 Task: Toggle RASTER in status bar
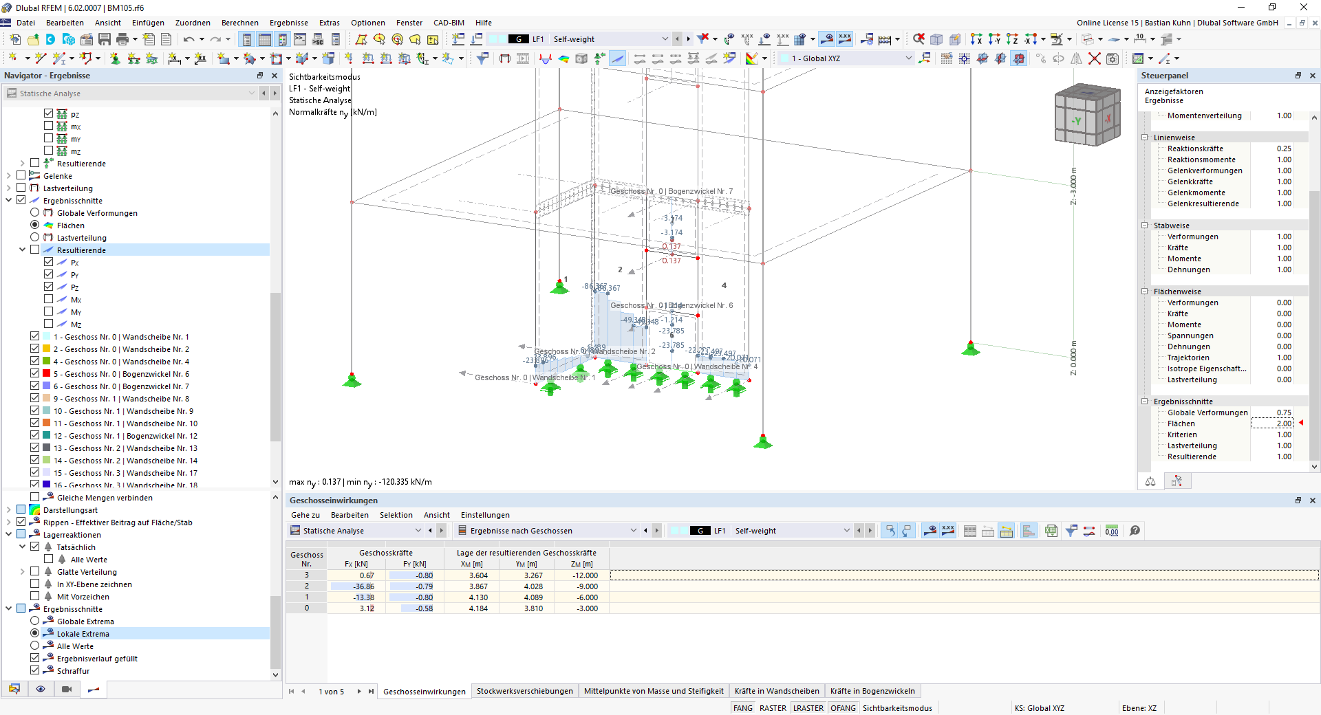point(773,708)
